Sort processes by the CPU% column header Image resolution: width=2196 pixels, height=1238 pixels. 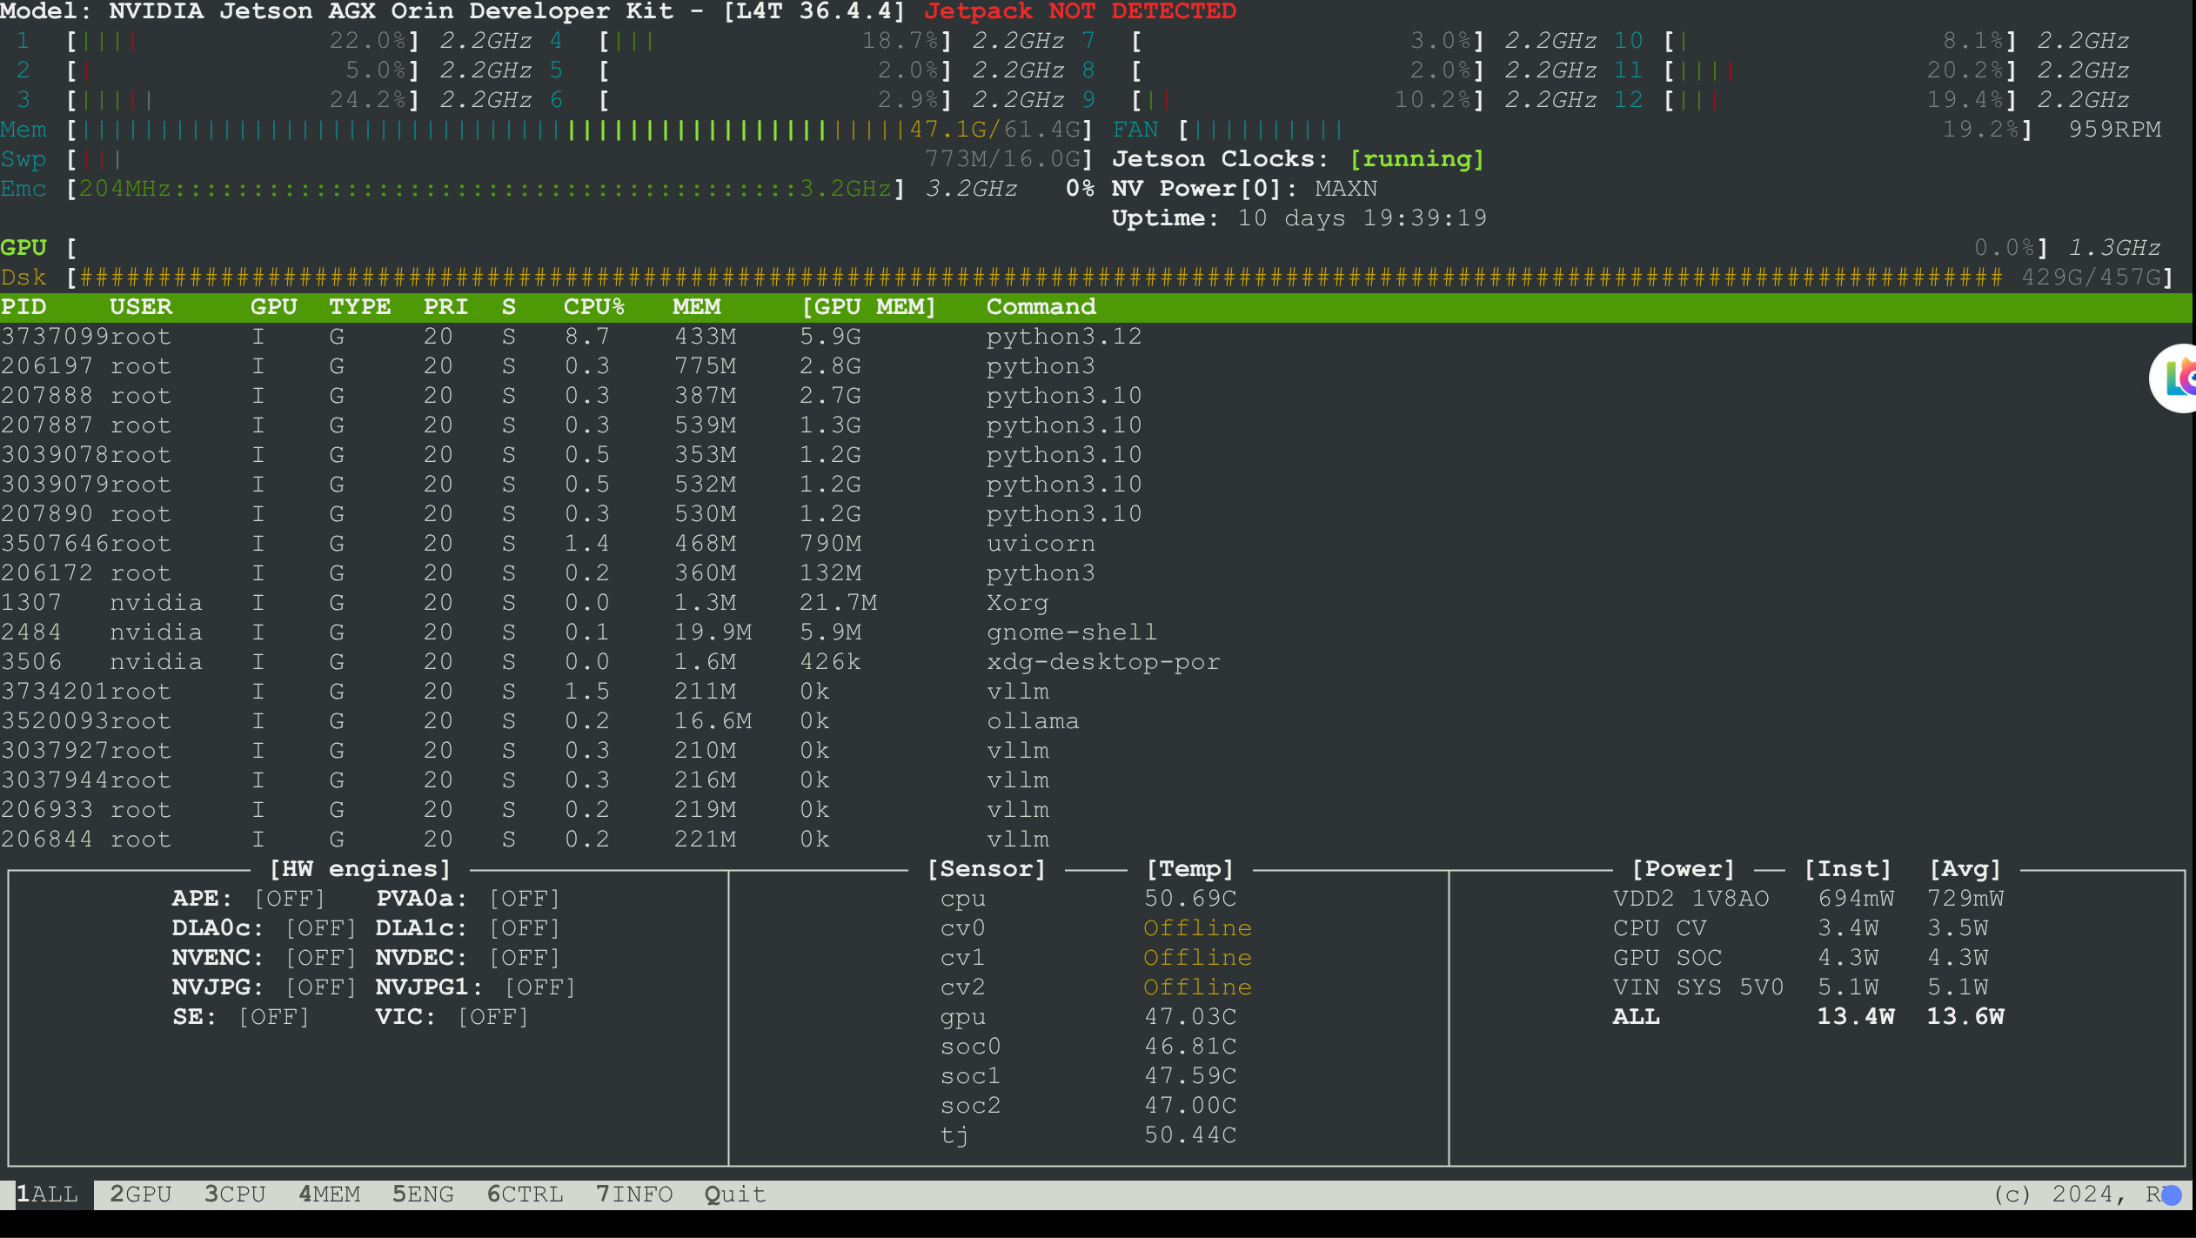coord(594,307)
